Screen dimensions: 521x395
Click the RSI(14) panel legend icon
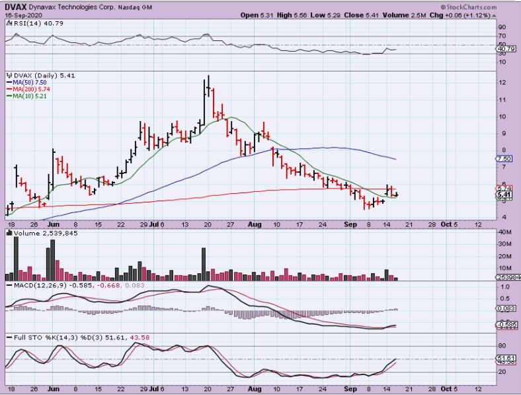(7, 22)
